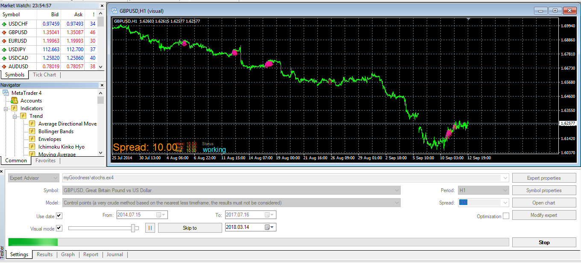Viewport: 581px width, 263px height.
Task: Click the Symbol properties button
Action: click(544, 190)
